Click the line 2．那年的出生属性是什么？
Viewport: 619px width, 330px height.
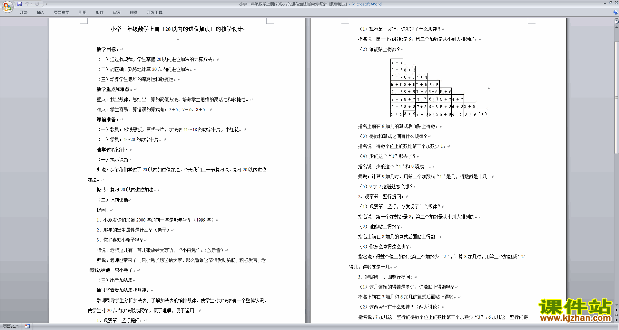click(x=133, y=230)
